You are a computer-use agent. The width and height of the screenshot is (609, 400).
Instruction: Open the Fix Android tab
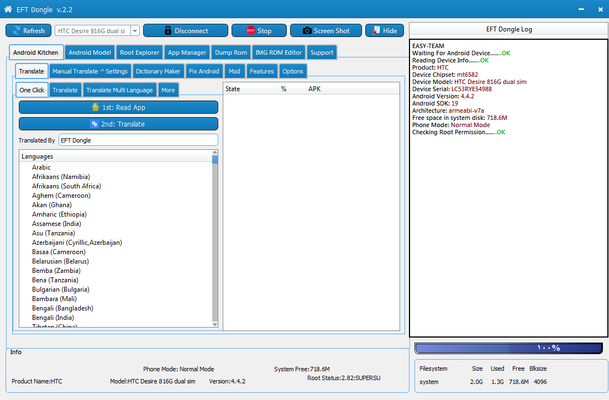pos(204,71)
